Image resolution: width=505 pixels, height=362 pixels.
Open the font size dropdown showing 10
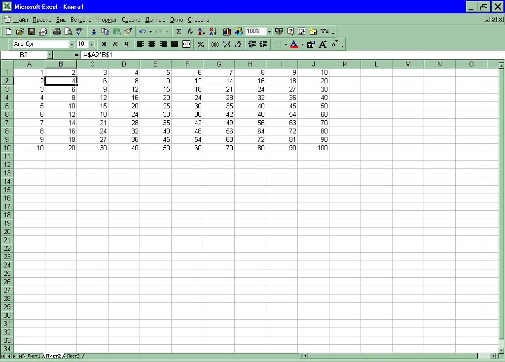pos(91,44)
